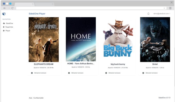Viewport: 175px width, 102px height.
Task: Click play icon under Sintel
Action: click(143, 73)
